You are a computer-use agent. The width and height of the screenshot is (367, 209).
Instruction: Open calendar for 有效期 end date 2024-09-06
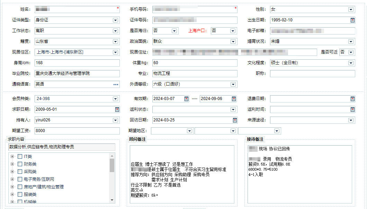[x=234, y=99]
